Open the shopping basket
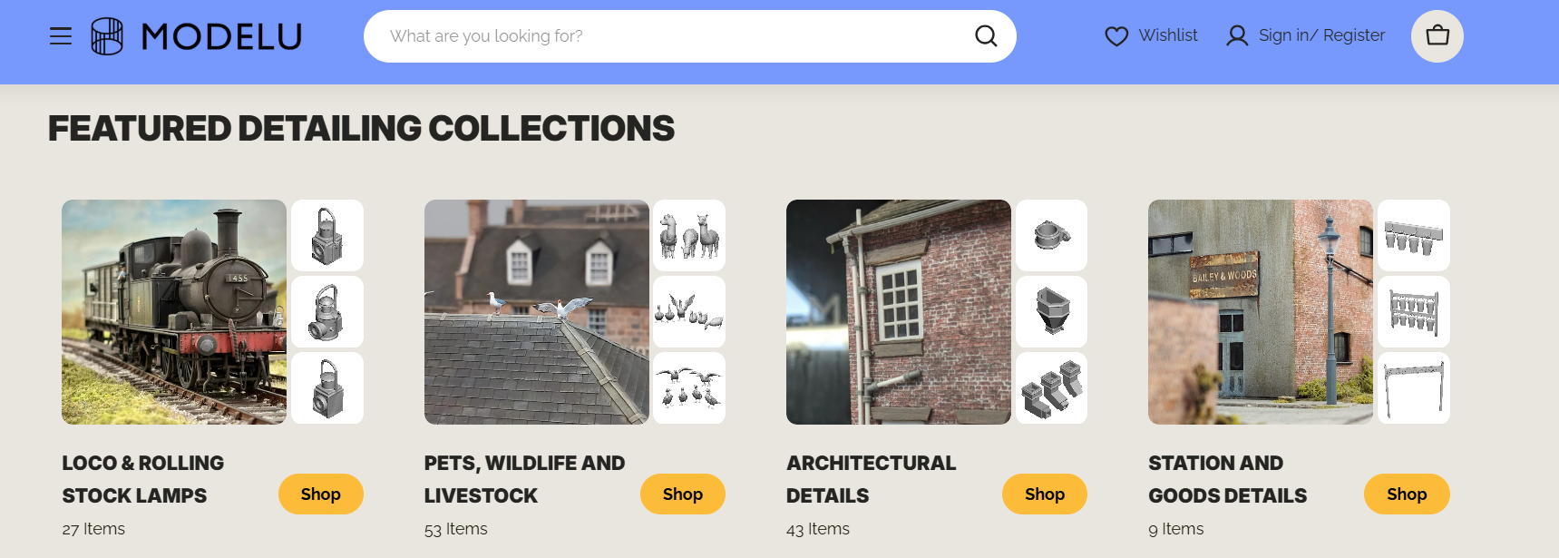Screen dimensions: 1559x558 [1437, 36]
